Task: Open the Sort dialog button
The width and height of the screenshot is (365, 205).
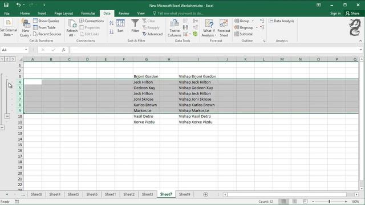Action: coord(120,26)
